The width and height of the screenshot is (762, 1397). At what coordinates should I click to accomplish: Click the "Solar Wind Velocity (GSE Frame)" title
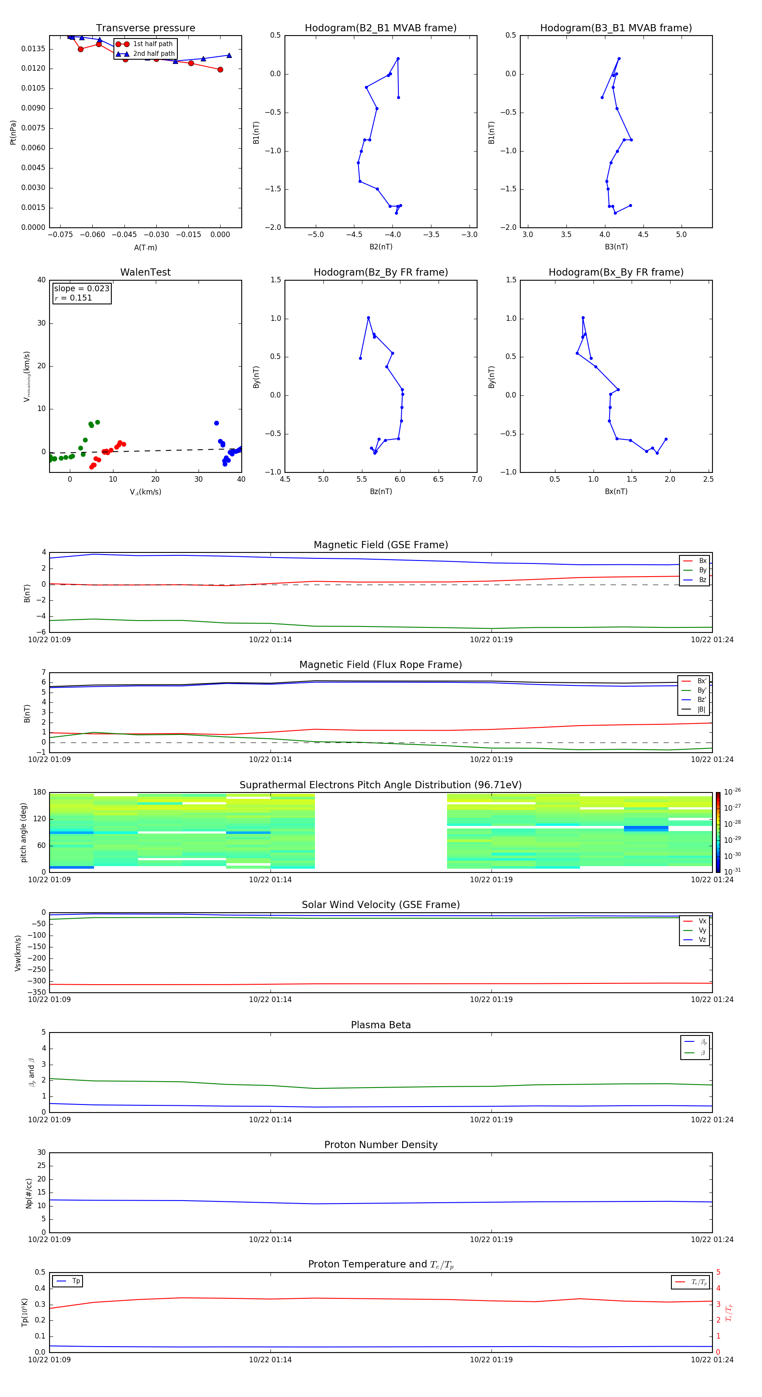coord(381,905)
